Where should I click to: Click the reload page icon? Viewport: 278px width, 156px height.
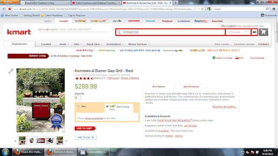[202, 9]
